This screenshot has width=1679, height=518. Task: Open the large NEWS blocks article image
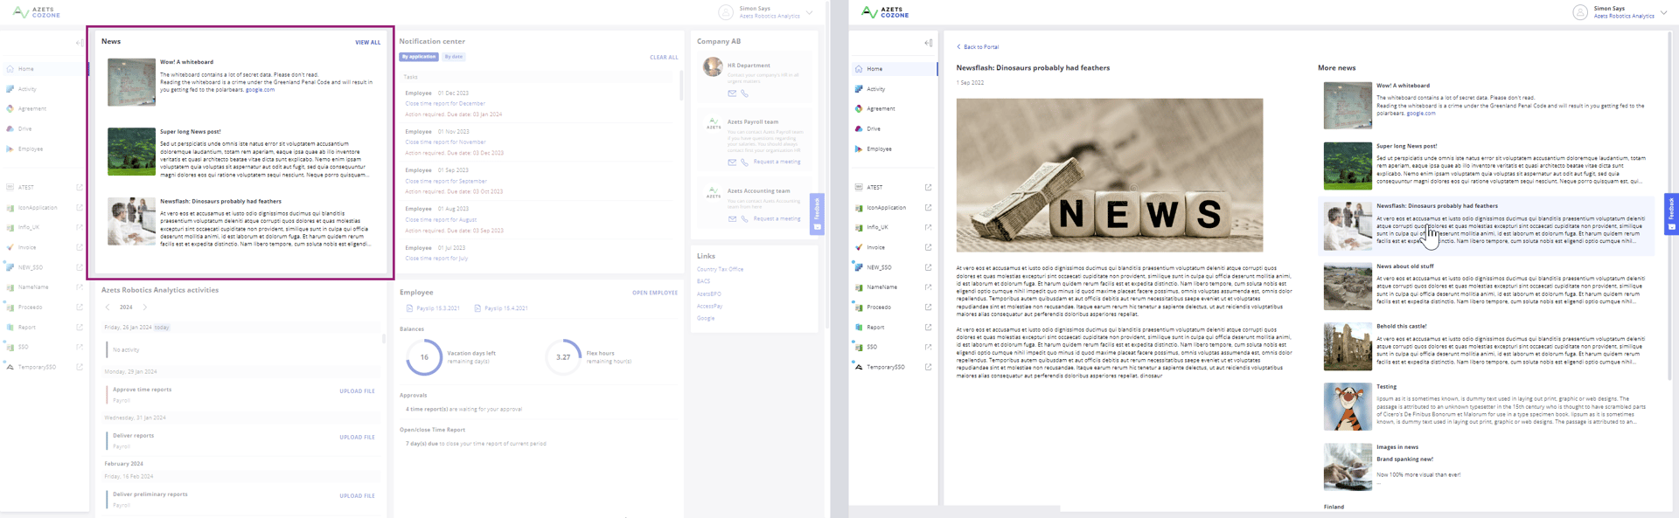pos(1109,175)
